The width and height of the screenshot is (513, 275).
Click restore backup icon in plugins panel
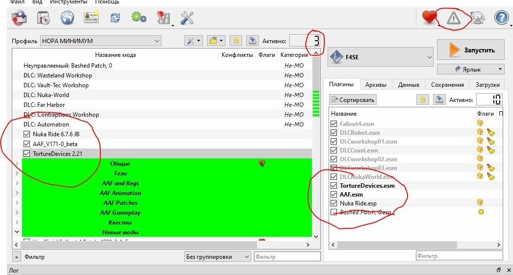[422, 100]
